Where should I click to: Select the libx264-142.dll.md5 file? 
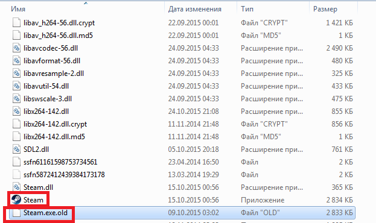tap(54, 137)
